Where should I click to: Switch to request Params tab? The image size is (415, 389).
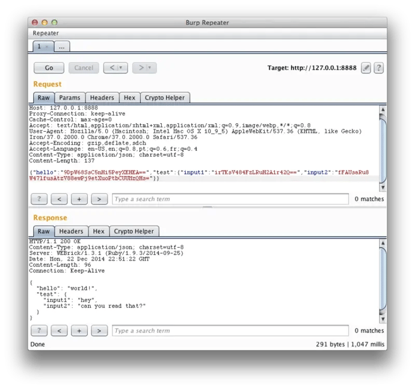(x=70, y=98)
